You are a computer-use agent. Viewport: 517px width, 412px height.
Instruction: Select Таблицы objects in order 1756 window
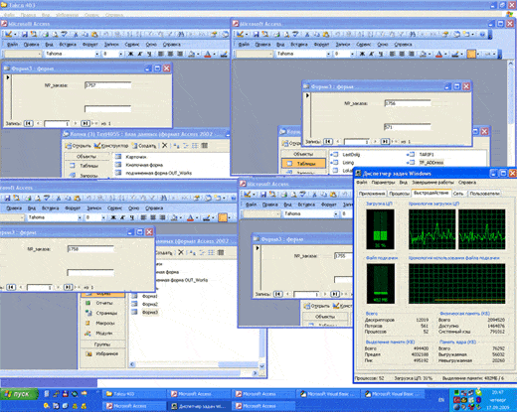click(303, 164)
